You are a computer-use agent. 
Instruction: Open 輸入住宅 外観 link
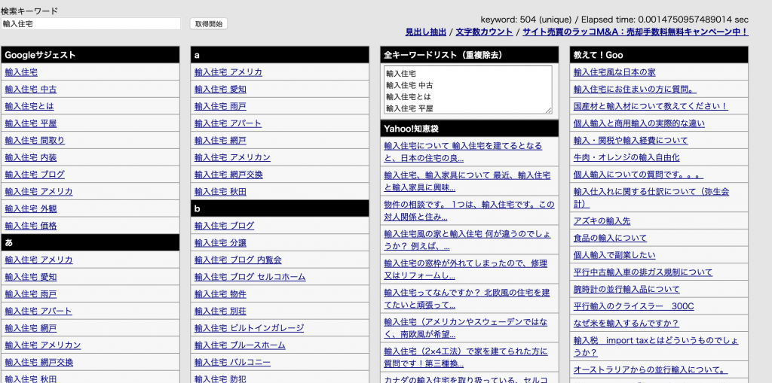(30, 208)
